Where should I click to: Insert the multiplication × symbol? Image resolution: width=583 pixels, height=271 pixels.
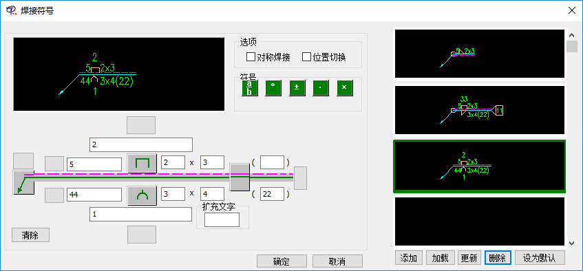(345, 88)
